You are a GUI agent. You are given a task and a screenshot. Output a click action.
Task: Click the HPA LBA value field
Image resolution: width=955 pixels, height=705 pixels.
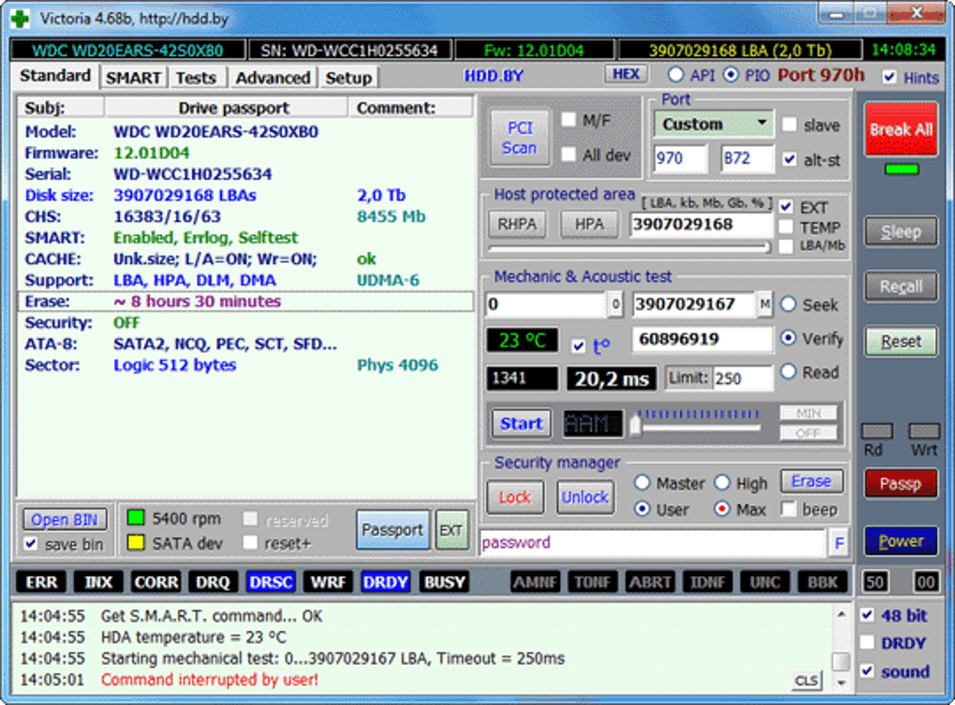(700, 225)
